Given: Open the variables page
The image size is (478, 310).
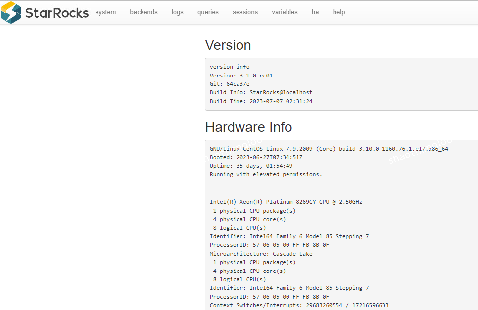Looking at the screenshot, I should [285, 12].
